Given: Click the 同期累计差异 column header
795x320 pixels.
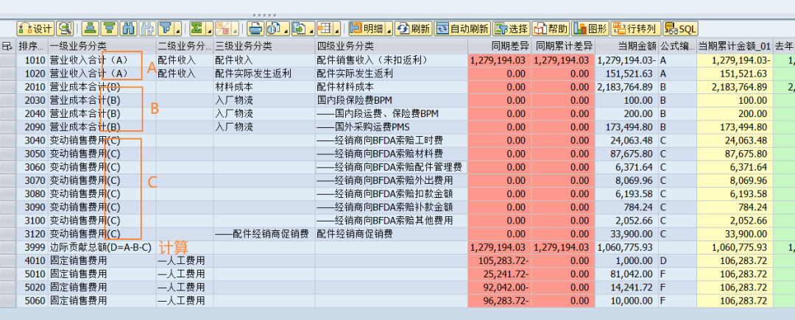Looking at the screenshot, I should [x=563, y=46].
